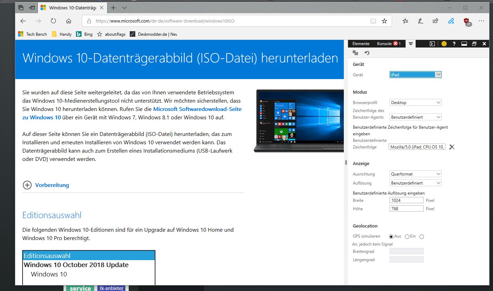Select GPS simulieren Ein radio button
The width and height of the screenshot is (493, 291).
click(x=407, y=237)
